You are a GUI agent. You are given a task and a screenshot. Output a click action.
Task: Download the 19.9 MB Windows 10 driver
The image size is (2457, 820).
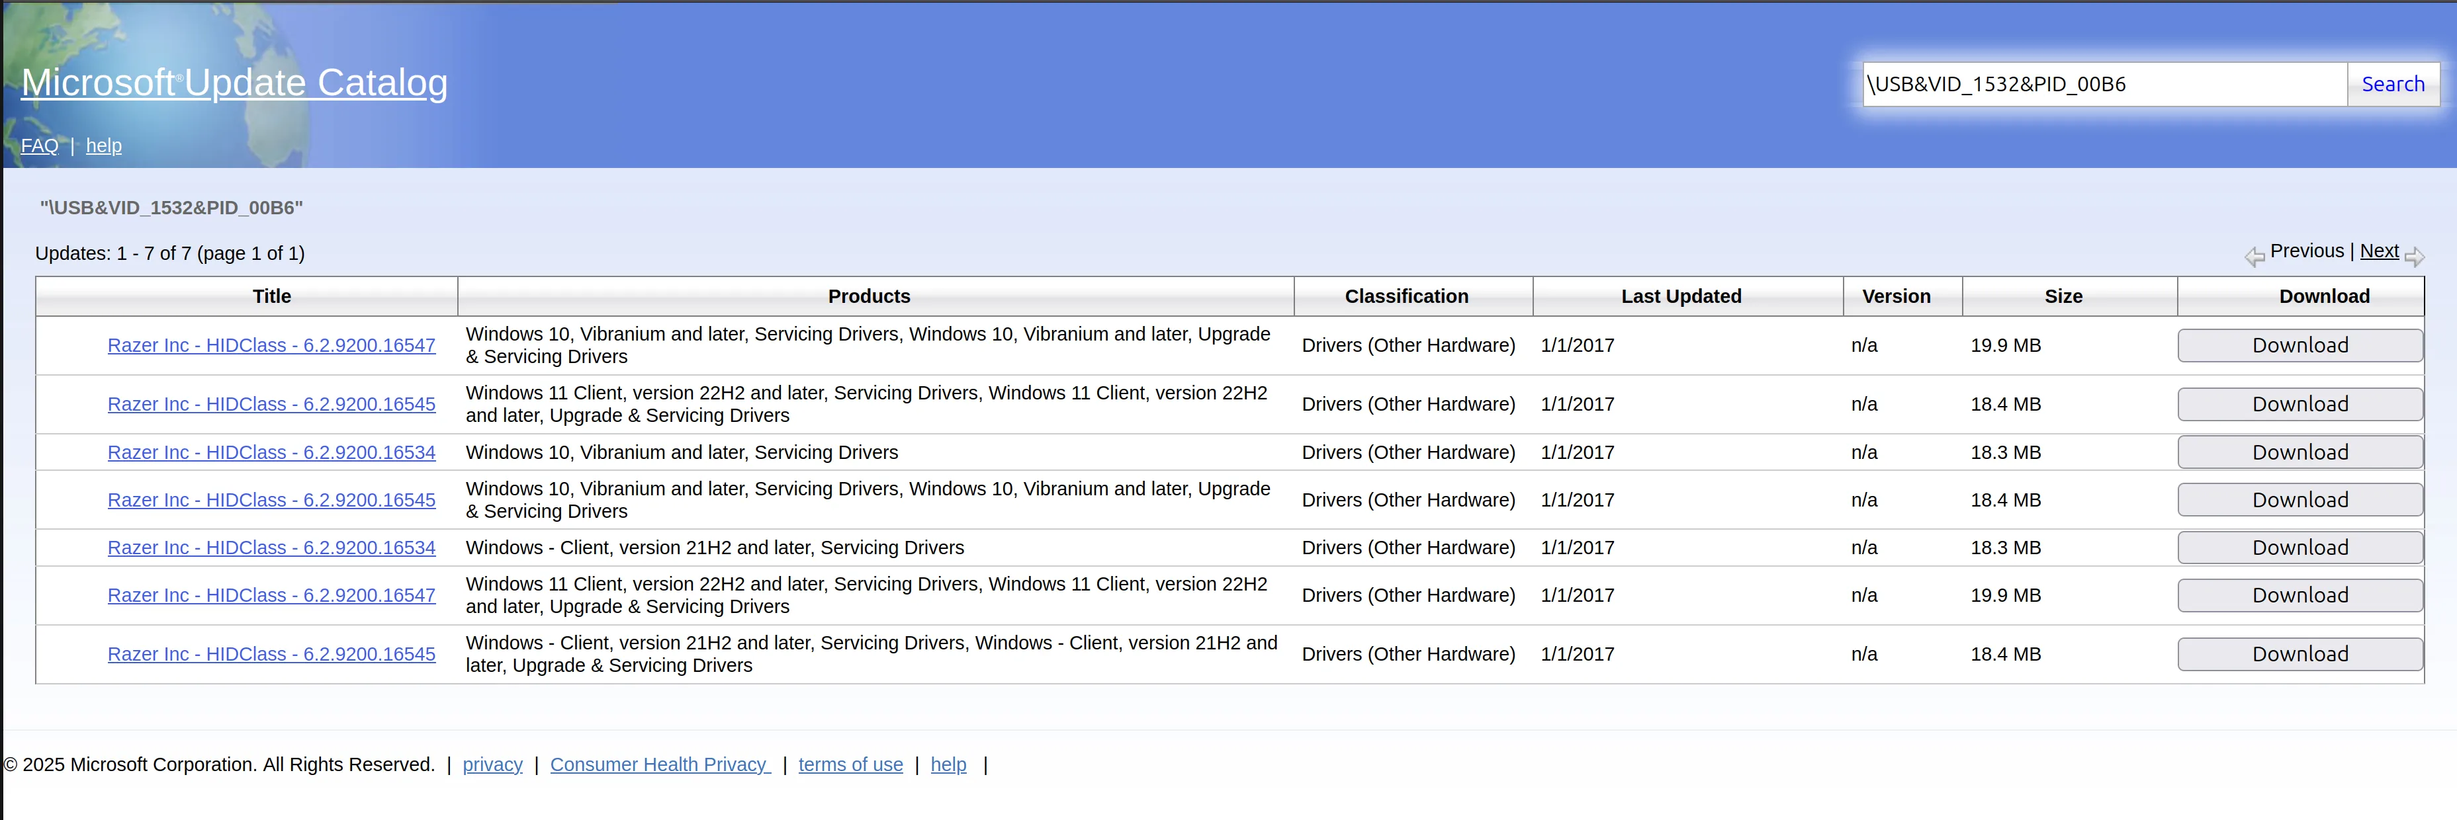(2300, 345)
